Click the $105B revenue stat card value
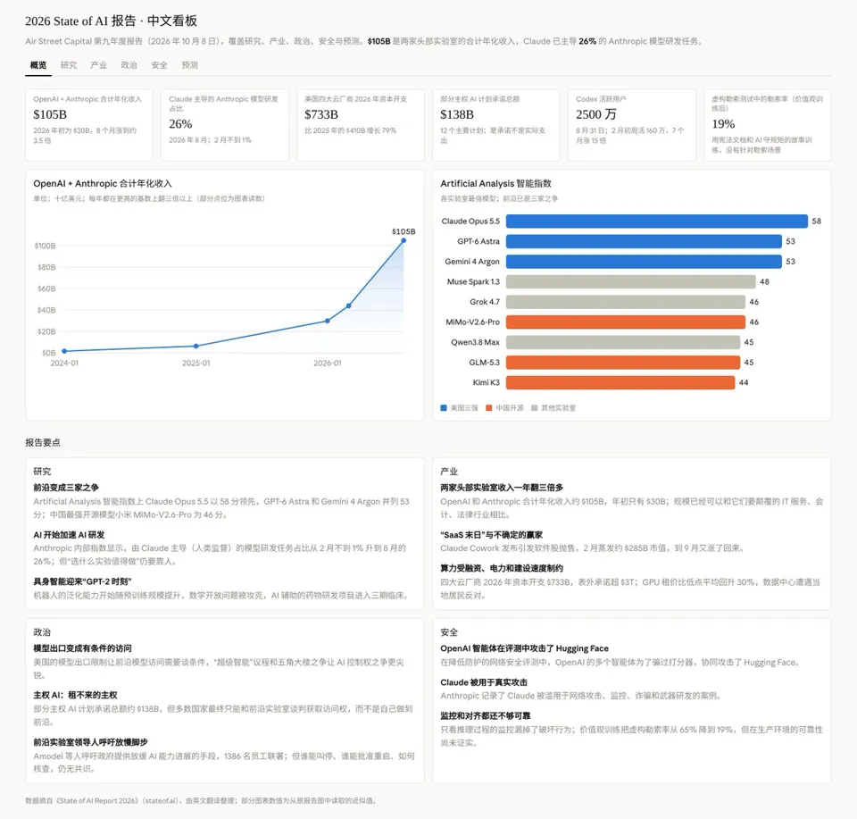This screenshot has width=857, height=819. [x=50, y=114]
